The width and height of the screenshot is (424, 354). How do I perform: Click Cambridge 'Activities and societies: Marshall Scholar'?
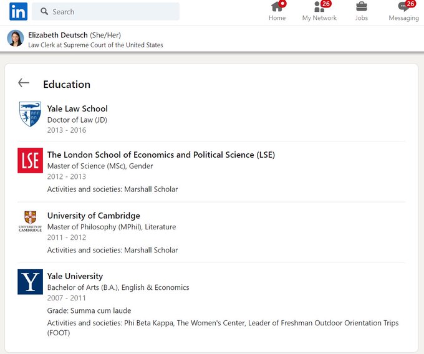coord(112,250)
